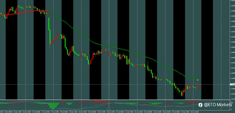The image size is (235, 113).
Task: Click the 16 Jun 06:00 time axis label
Action: coord(7,112)
